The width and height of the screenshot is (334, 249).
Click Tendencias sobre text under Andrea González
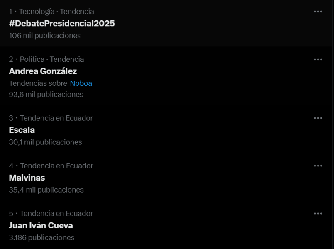point(37,83)
